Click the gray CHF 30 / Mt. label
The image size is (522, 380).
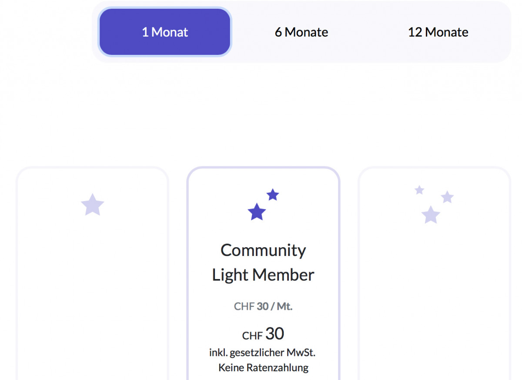(x=263, y=306)
